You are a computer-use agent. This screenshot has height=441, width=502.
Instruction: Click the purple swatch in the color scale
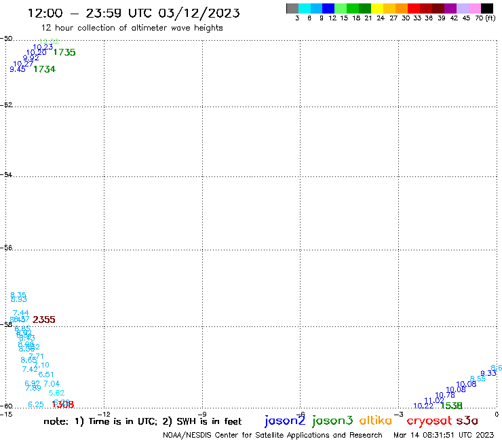click(450, 8)
